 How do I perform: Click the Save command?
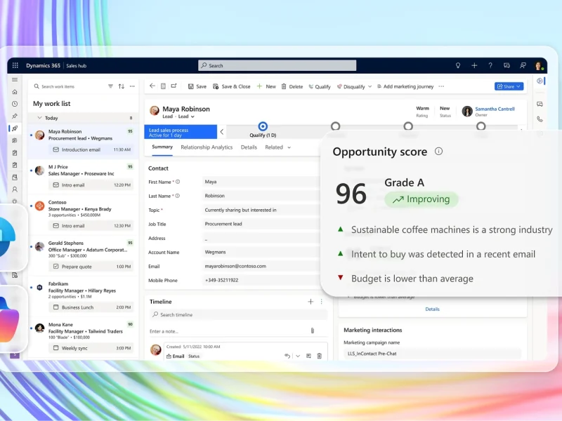pyautogui.click(x=197, y=86)
